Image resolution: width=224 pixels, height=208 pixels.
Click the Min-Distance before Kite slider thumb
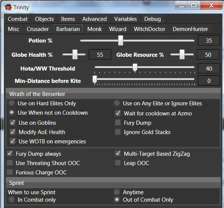(94, 79)
